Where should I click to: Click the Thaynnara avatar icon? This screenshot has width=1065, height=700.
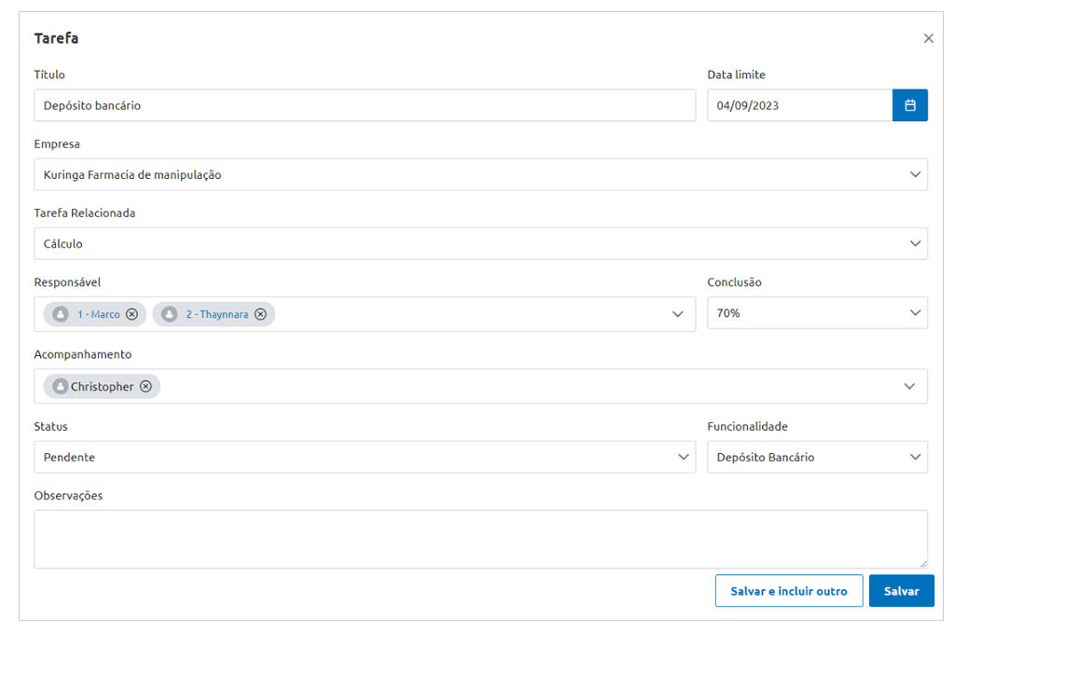(169, 314)
